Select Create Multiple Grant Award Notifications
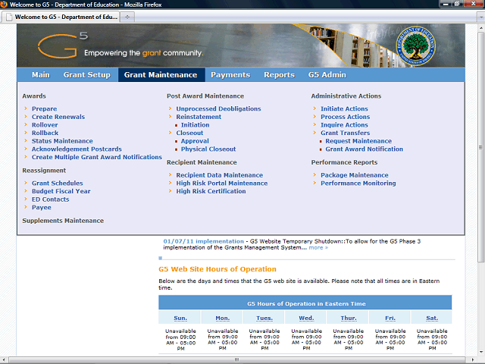Viewport: 485px width, 364px height. tap(96, 158)
